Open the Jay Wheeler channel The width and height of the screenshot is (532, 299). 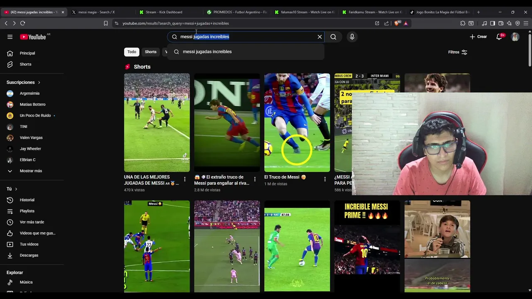[30, 149]
